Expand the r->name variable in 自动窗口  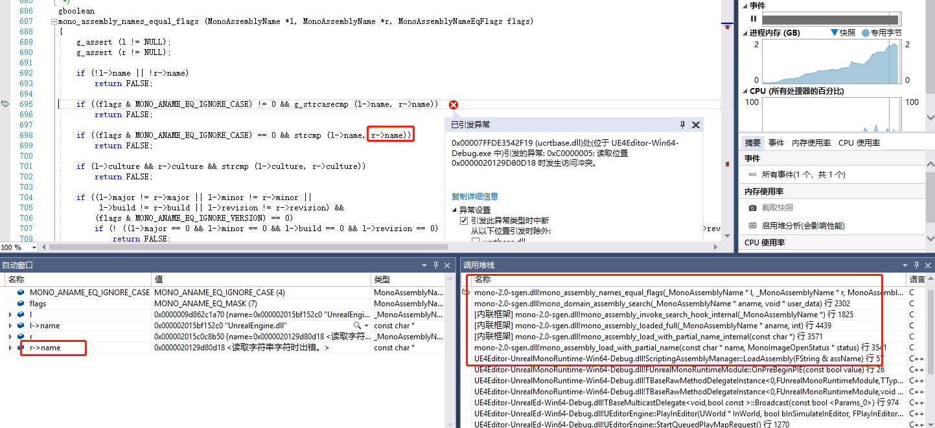(x=9, y=348)
